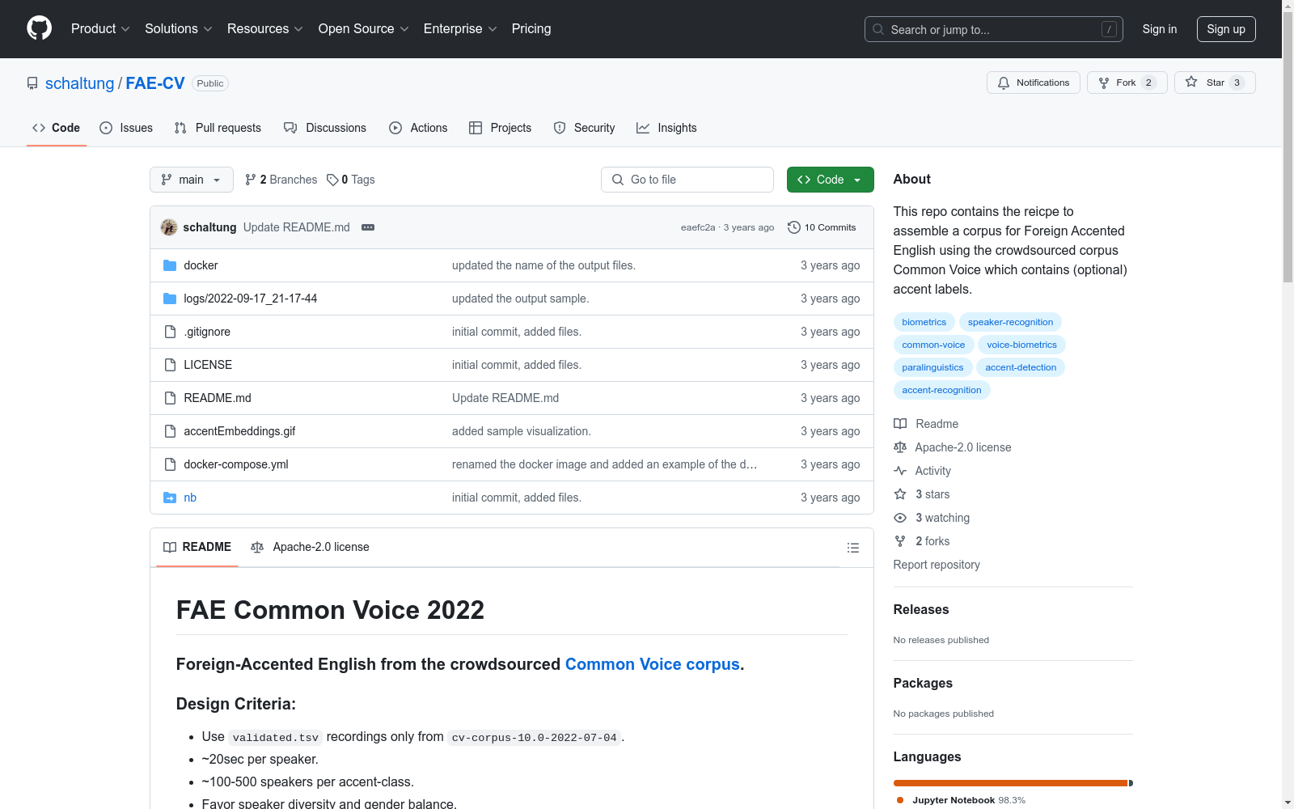Open the Enterprise dropdown menu

(x=460, y=29)
